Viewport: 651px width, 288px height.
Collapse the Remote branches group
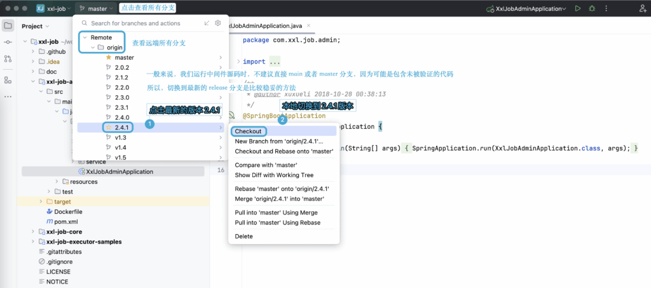pyautogui.click(x=83, y=37)
